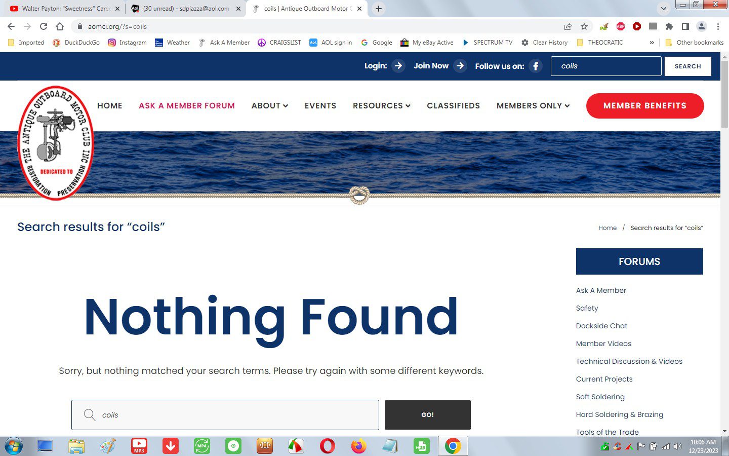
Task: Click the search field beside GO! button
Action: click(225, 415)
